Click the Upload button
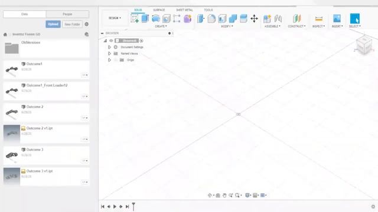The width and height of the screenshot is (378, 212). pos(53,24)
